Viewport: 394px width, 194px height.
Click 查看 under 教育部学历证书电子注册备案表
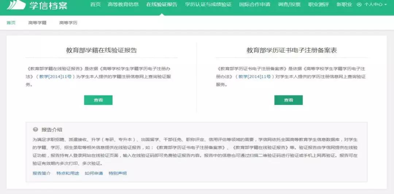pos(289,100)
